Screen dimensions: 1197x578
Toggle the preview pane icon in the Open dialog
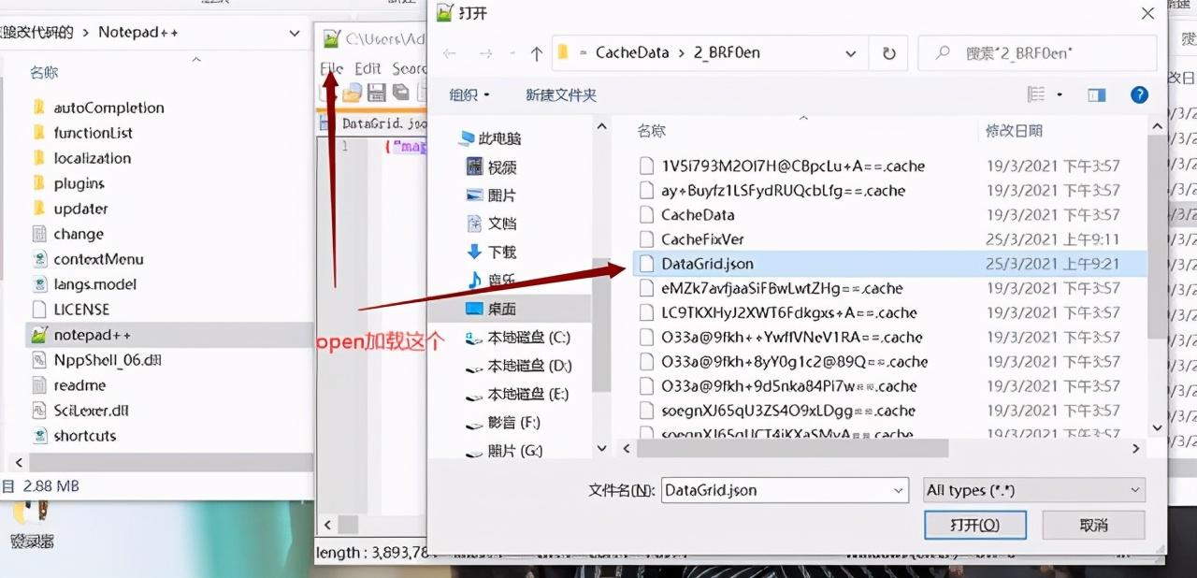pyautogui.click(x=1096, y=94)
